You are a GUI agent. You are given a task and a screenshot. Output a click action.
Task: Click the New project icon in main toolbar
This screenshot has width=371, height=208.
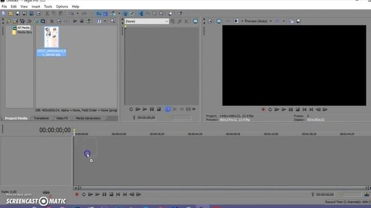coord(4,13)
